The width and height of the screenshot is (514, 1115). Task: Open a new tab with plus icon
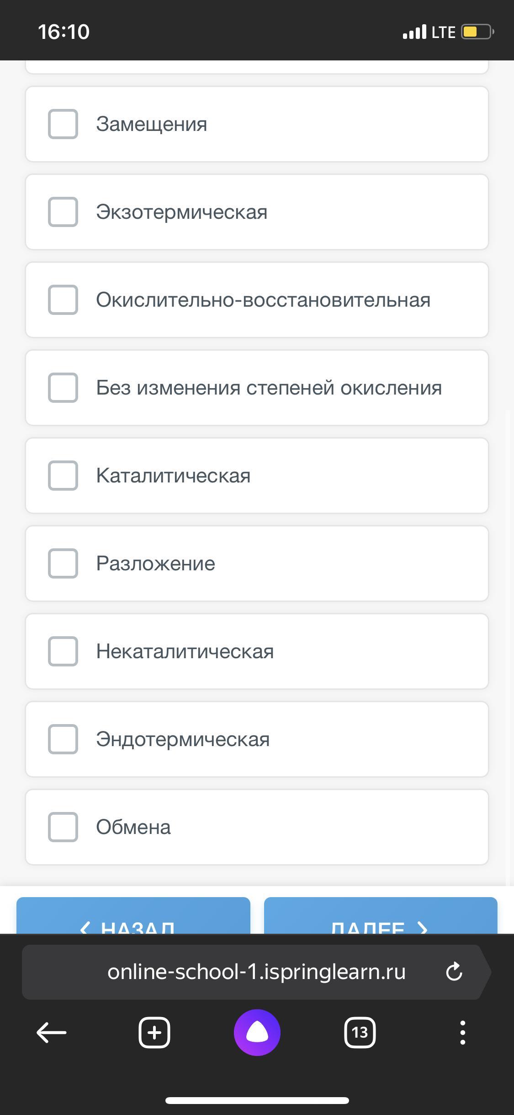[154, 1033]
